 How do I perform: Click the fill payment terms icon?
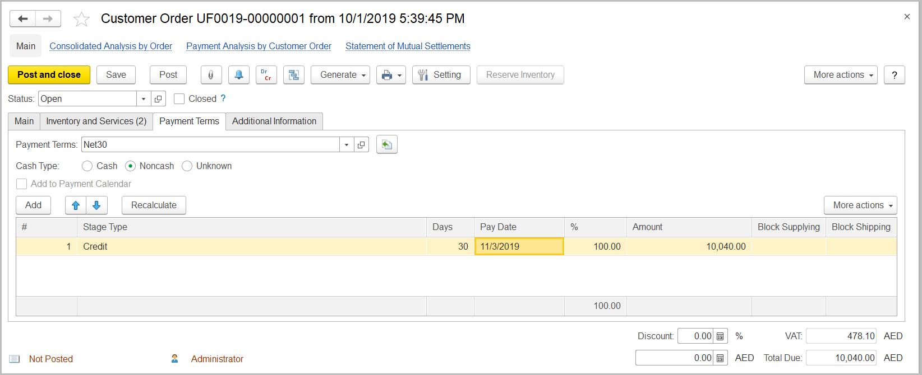pos(387,145)
